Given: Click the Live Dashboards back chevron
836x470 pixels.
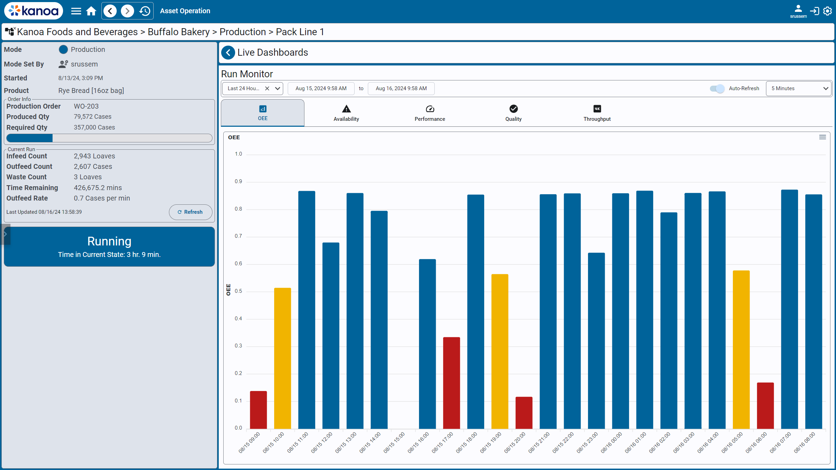Looking at the screenshot, I should click(228, 53).
